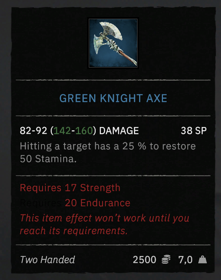Click the GREEN KNIGHT AXE title

click(113, 98)
